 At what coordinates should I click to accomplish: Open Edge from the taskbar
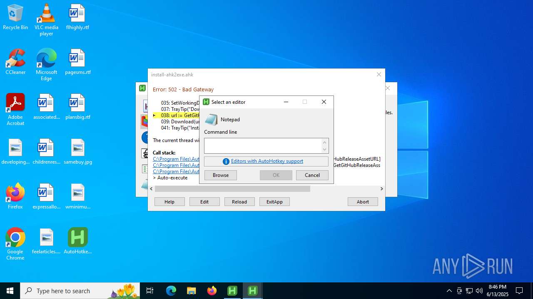click(171, 291)
